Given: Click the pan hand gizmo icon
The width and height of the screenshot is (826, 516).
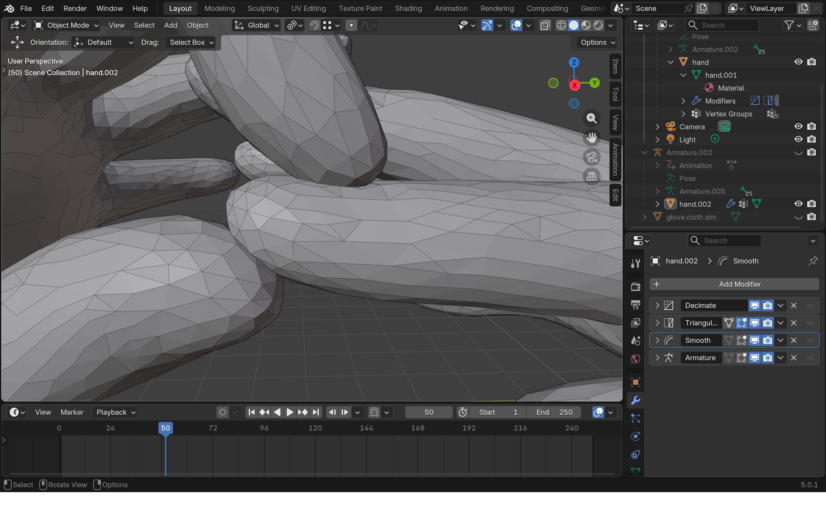Looking at the screenshot, I should point(591,138).
